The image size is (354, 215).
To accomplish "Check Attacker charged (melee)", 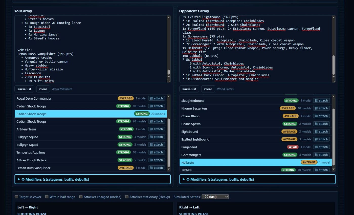I will [x=81, y=197].
